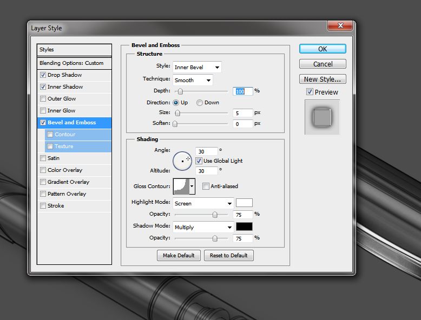Open the Style dropdown showing Inner Bevel
Image resolution: width=421 pixels, height=320 pixels.
coord(197,67)
